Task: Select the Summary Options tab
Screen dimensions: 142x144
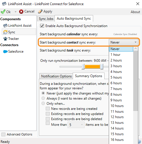Action: point(89,76)
